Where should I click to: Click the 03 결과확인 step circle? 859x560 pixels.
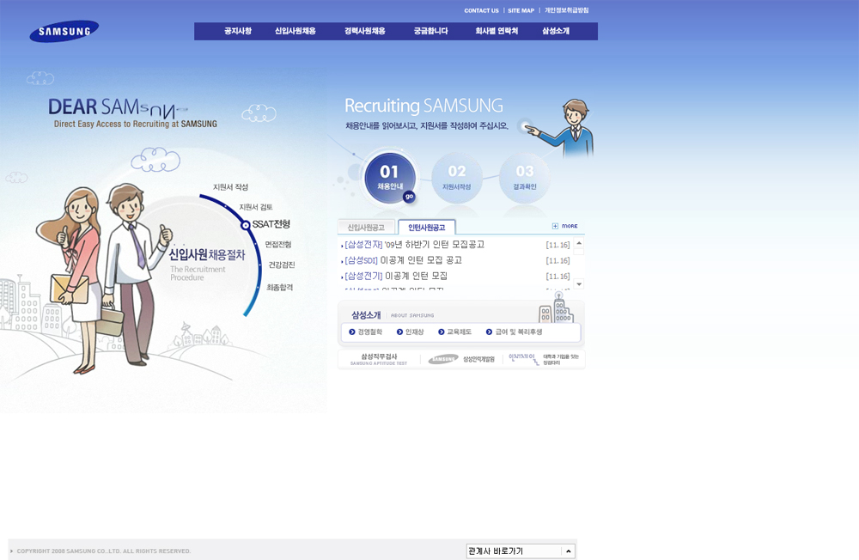(x=524, y=177)
